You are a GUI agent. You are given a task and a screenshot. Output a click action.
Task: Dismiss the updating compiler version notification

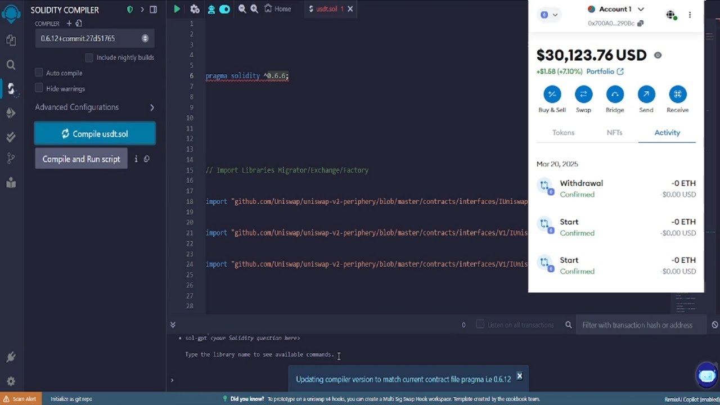pyautogui.click(x=519, y=376)
